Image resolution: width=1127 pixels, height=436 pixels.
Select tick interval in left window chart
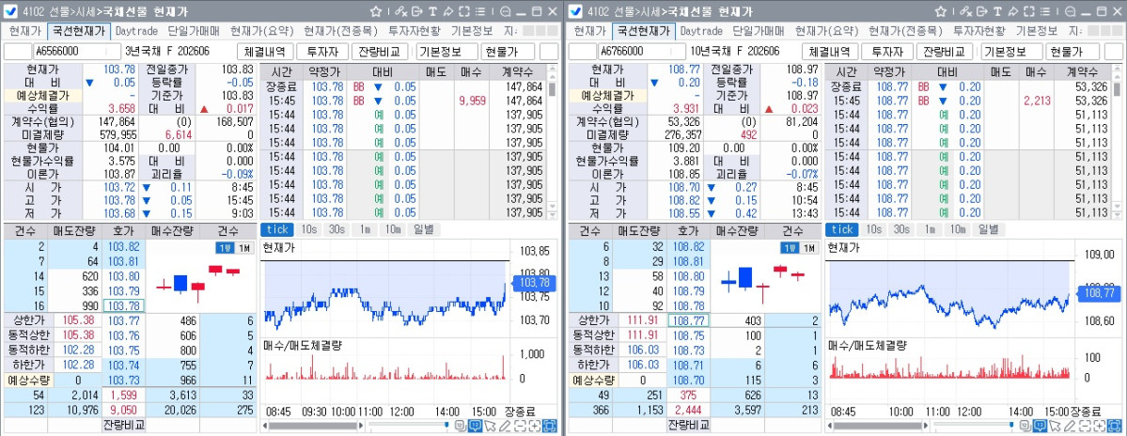[x=276, y=229]
